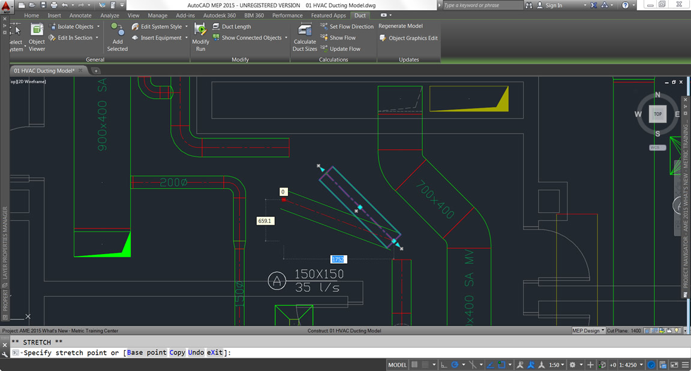Click the yellow shaded duct shape
Viewport: 691px width, 371px height.
[x=469, y=98]
